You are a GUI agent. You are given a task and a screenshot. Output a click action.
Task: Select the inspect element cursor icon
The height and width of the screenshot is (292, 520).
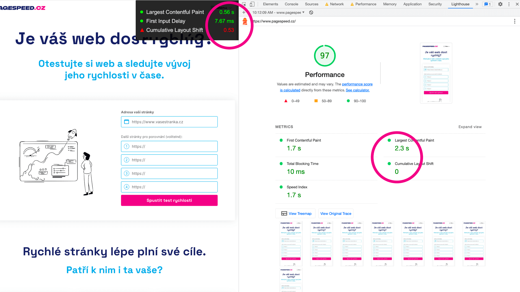pos(244,4)
